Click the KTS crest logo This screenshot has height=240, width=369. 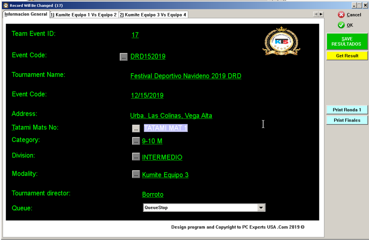[281, 41]
